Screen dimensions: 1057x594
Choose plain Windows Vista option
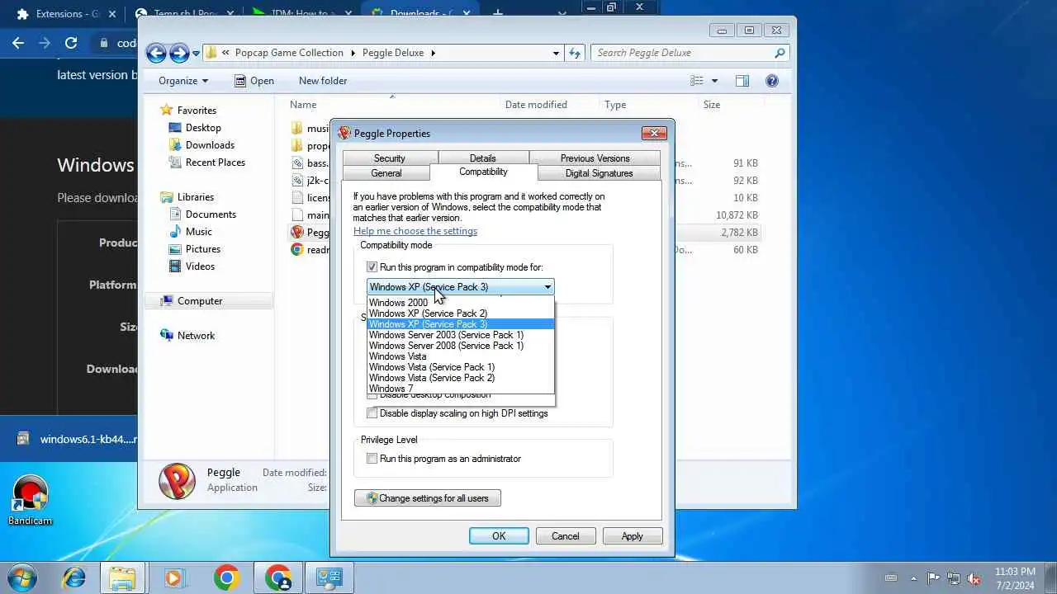[x=461, y=356]
